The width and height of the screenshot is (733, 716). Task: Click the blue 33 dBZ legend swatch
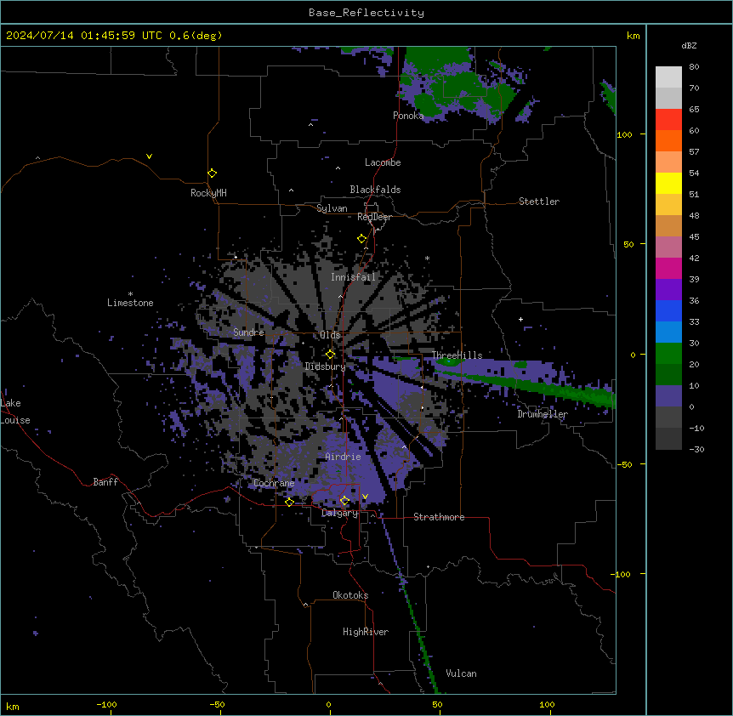coord(668,310)
